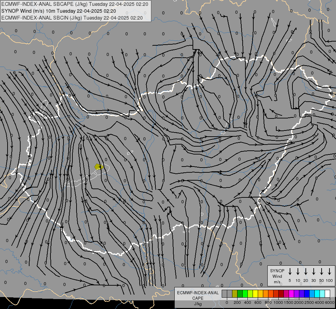Select the white CAPE swatch before 6000
The width and height of the screenshot is (336, 309).
tap(327, 294)
